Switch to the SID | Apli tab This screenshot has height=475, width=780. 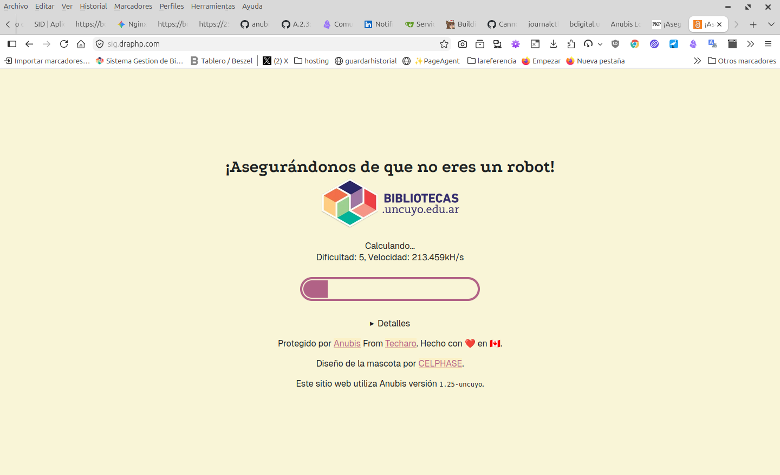coord(49,24)
